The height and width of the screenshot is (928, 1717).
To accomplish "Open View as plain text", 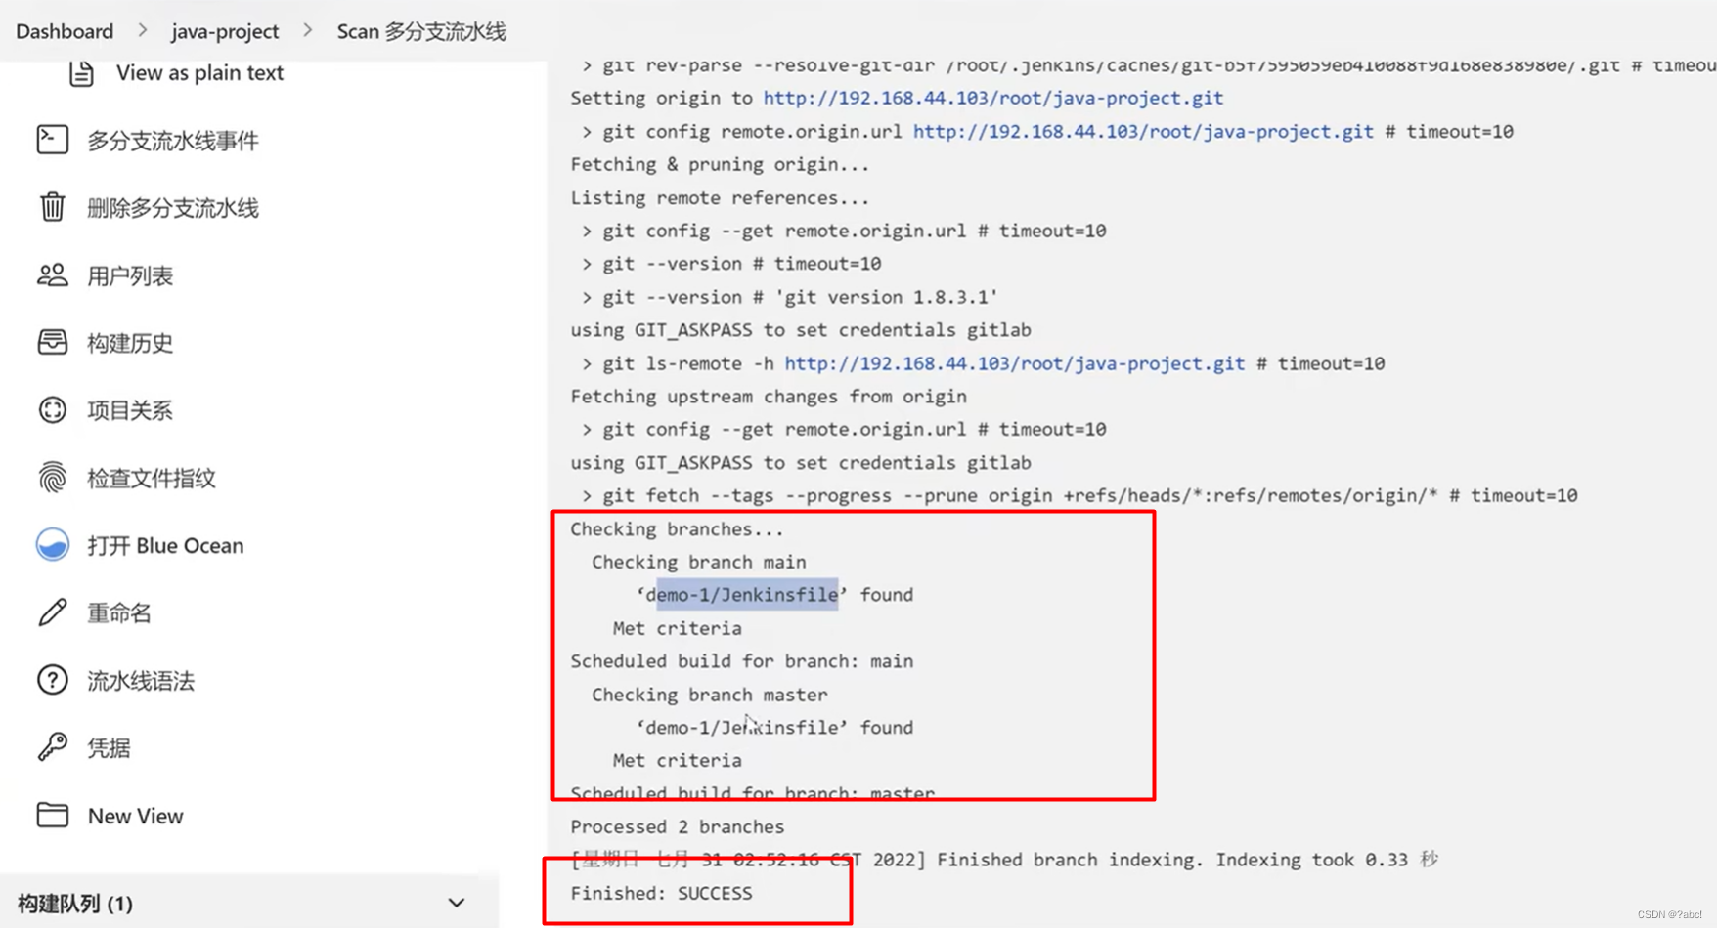I will (x=199, y=73).
